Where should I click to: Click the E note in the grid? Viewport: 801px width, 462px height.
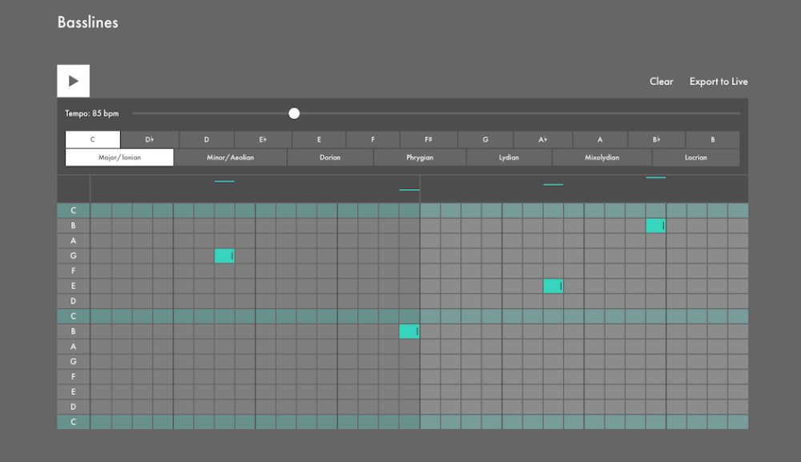coord(553,286)
